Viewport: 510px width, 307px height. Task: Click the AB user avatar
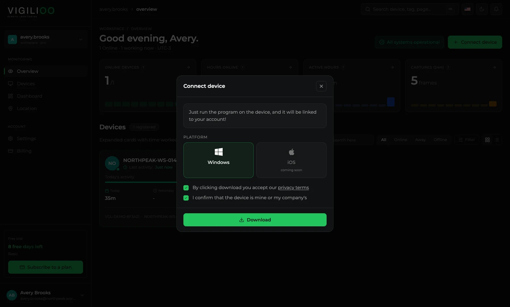coord(12,295)
